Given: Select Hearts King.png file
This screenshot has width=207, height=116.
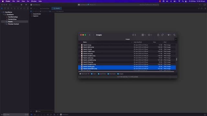Looking at the screenshot, I should pos(127,62).
